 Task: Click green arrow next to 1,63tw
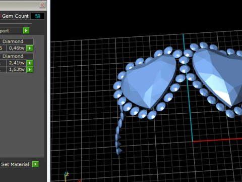pos(30,69)
